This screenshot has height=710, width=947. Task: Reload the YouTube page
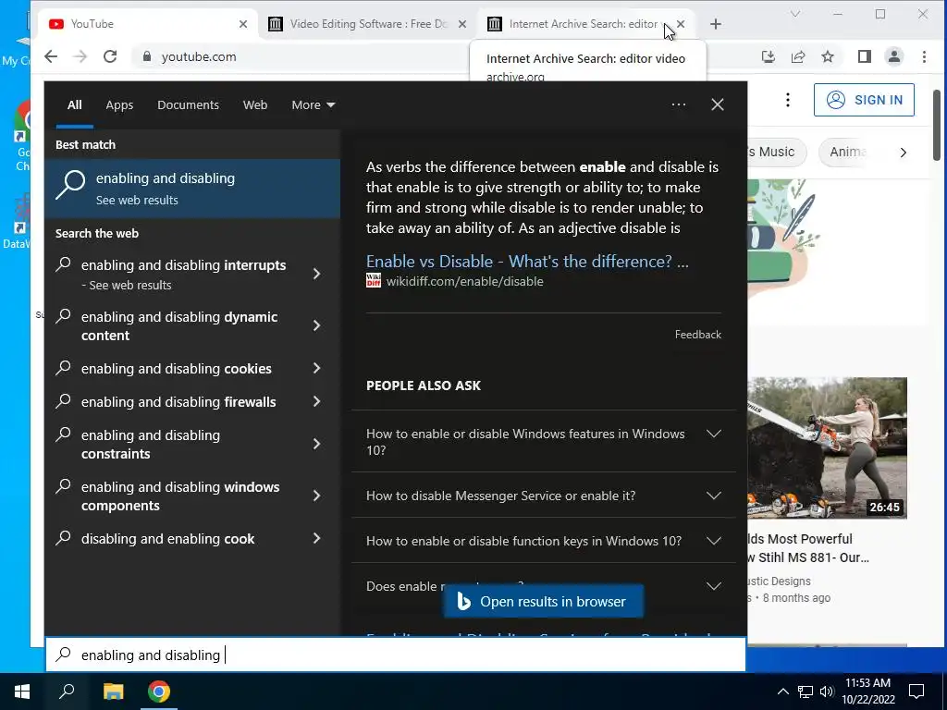(x=110, y=56)
